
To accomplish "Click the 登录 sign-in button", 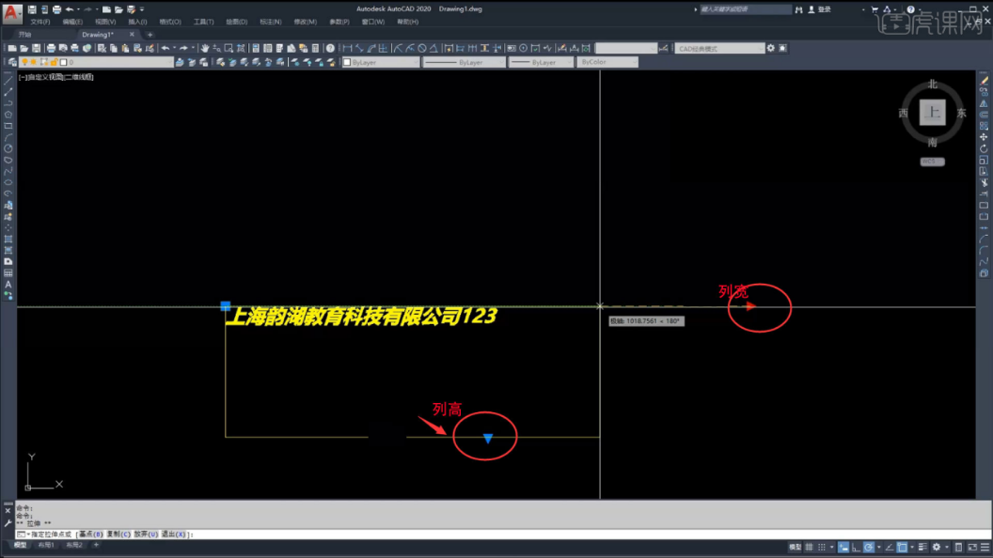I will [819, 9].
